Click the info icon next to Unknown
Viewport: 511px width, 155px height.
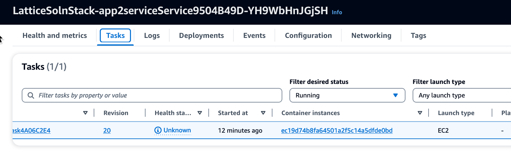coord(158,130)
